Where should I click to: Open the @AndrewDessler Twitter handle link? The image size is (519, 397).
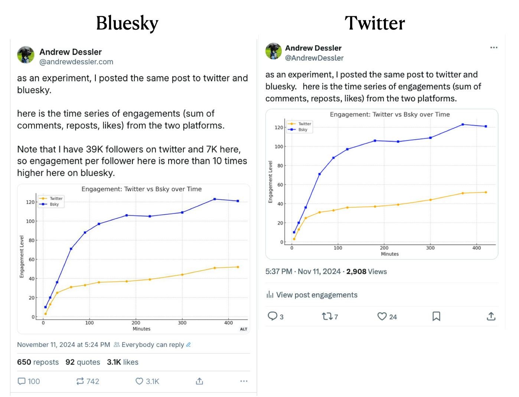click(x=314, y=58)
